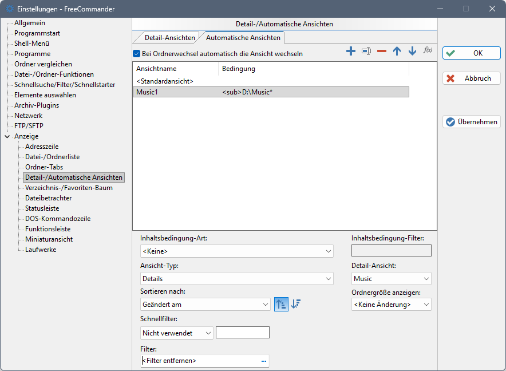Click the OK button
The width and height of the screenshot is (506, 371).
[472, 53]
